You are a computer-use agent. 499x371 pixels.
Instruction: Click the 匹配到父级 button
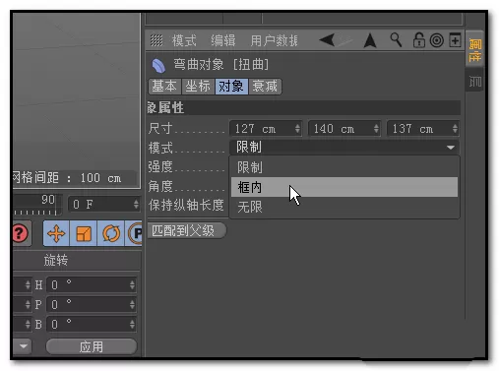coord(186,230)
